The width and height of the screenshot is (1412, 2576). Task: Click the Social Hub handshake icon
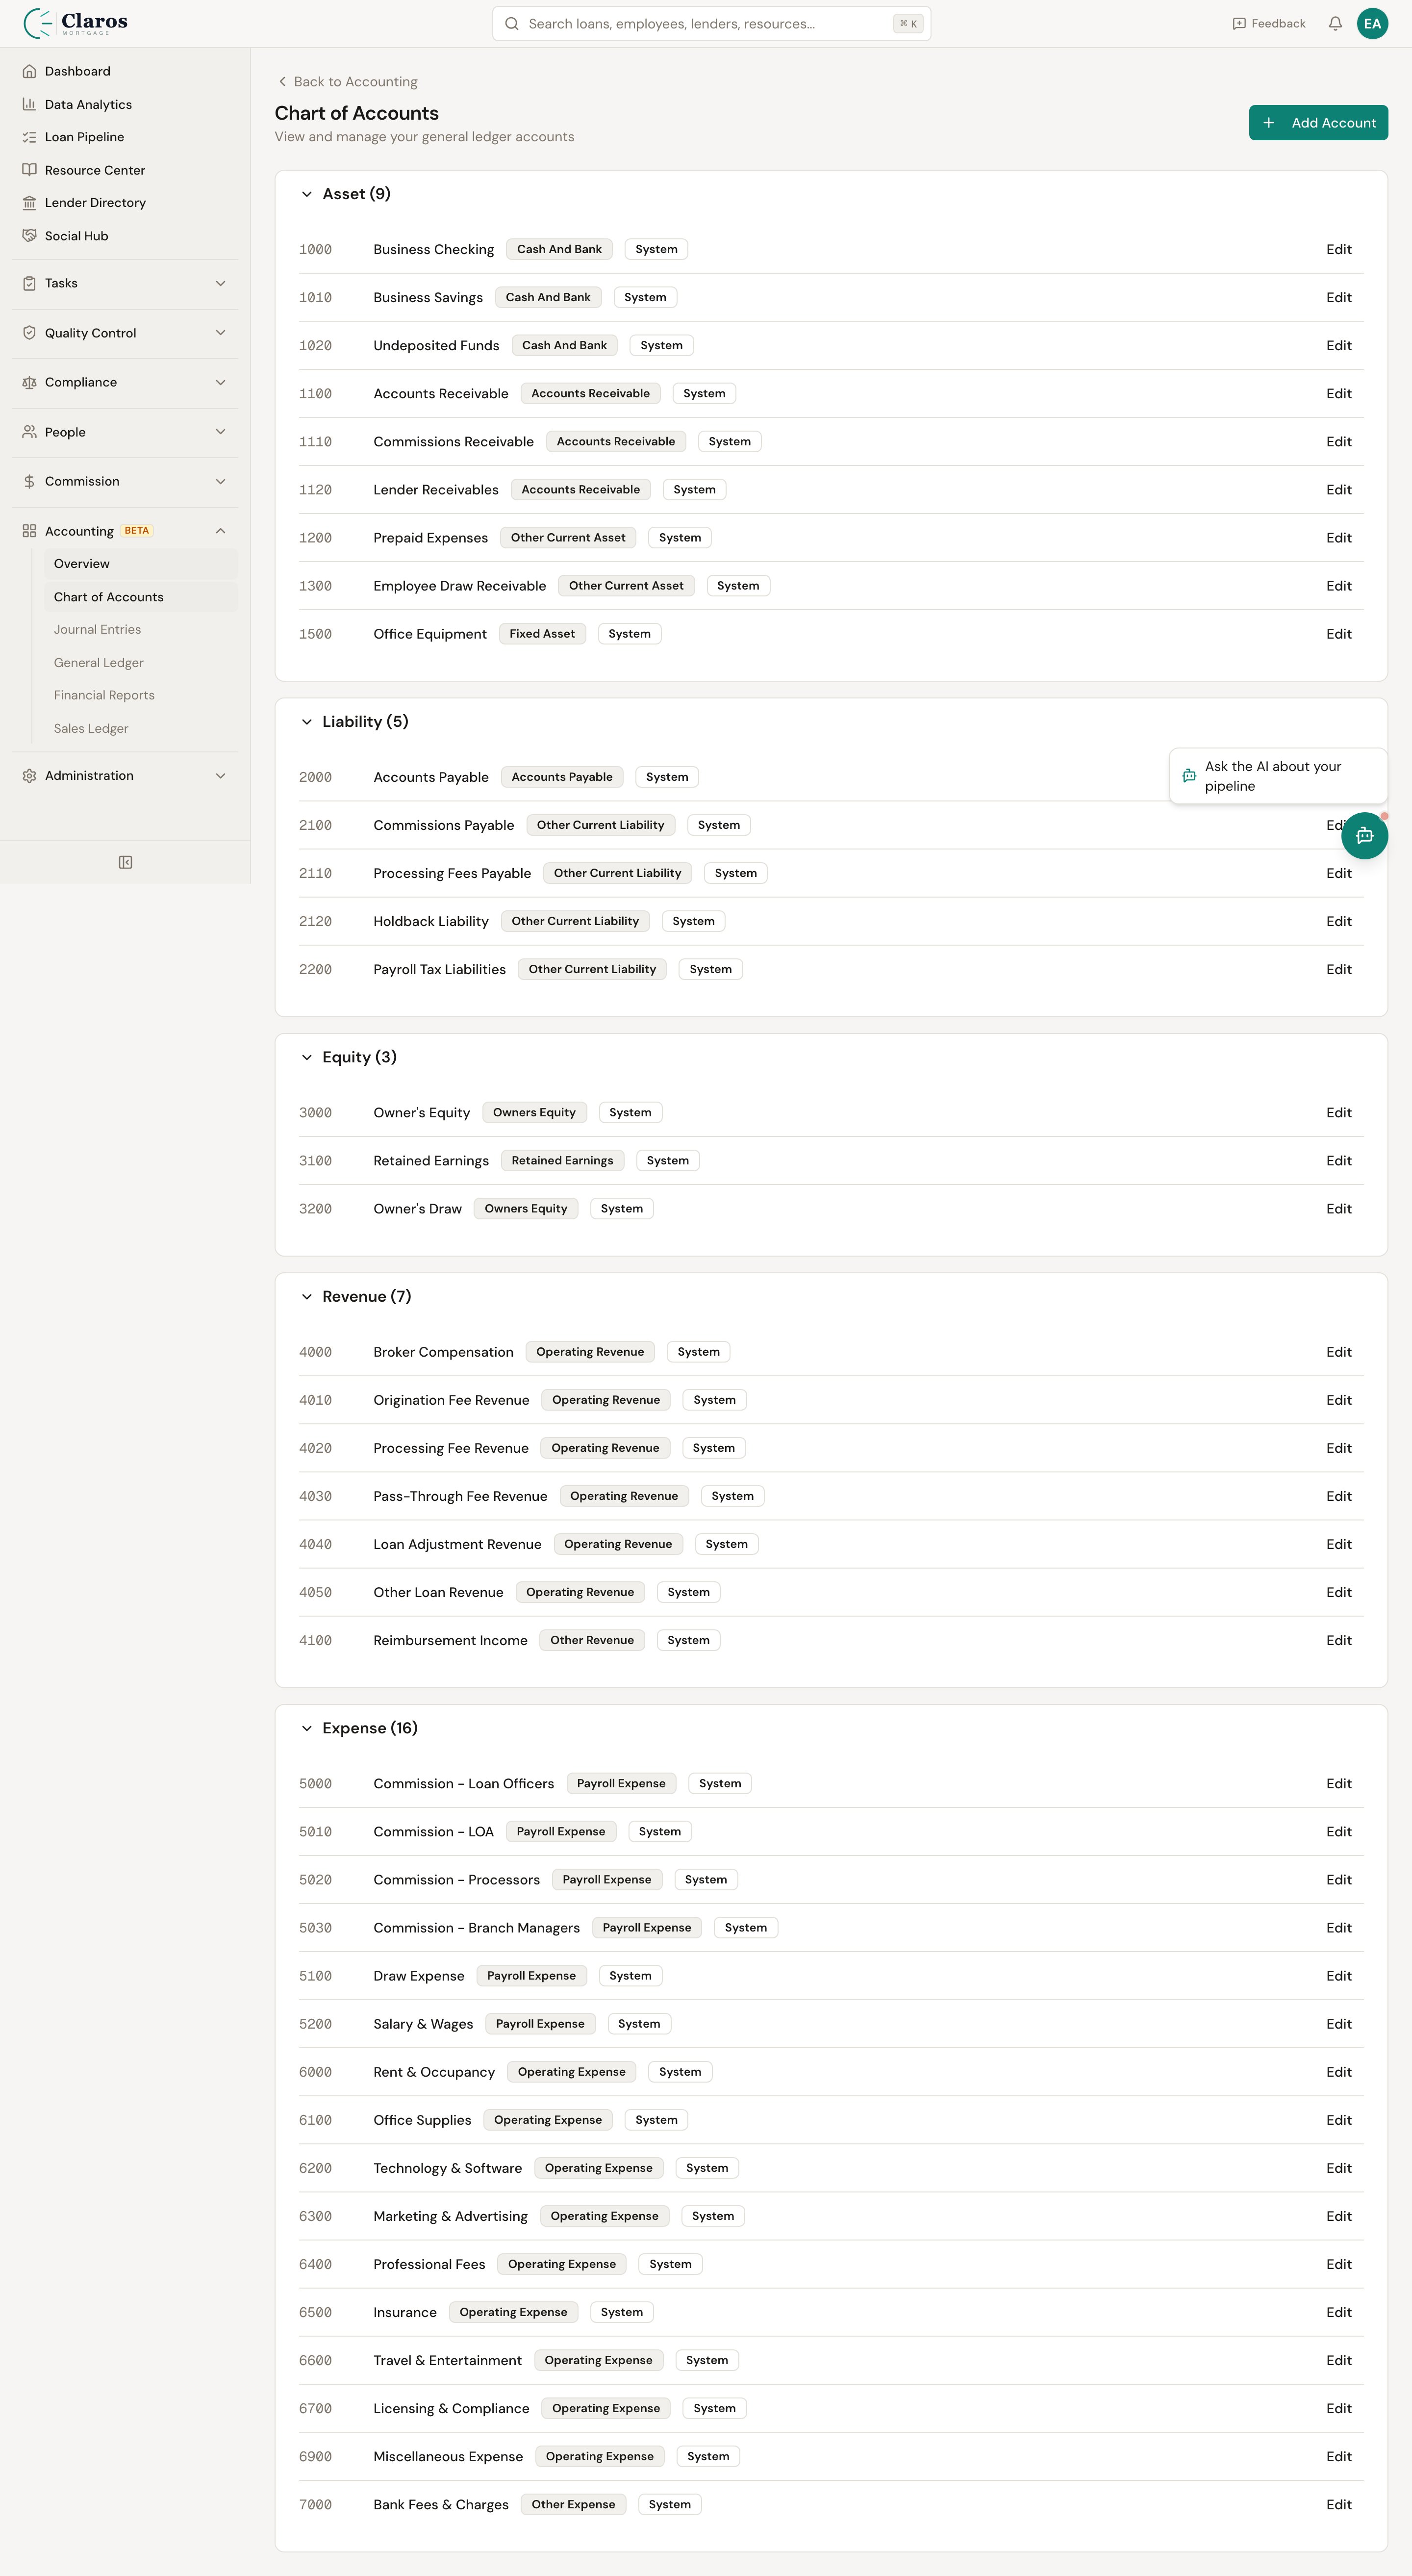(x=29, y=236)
